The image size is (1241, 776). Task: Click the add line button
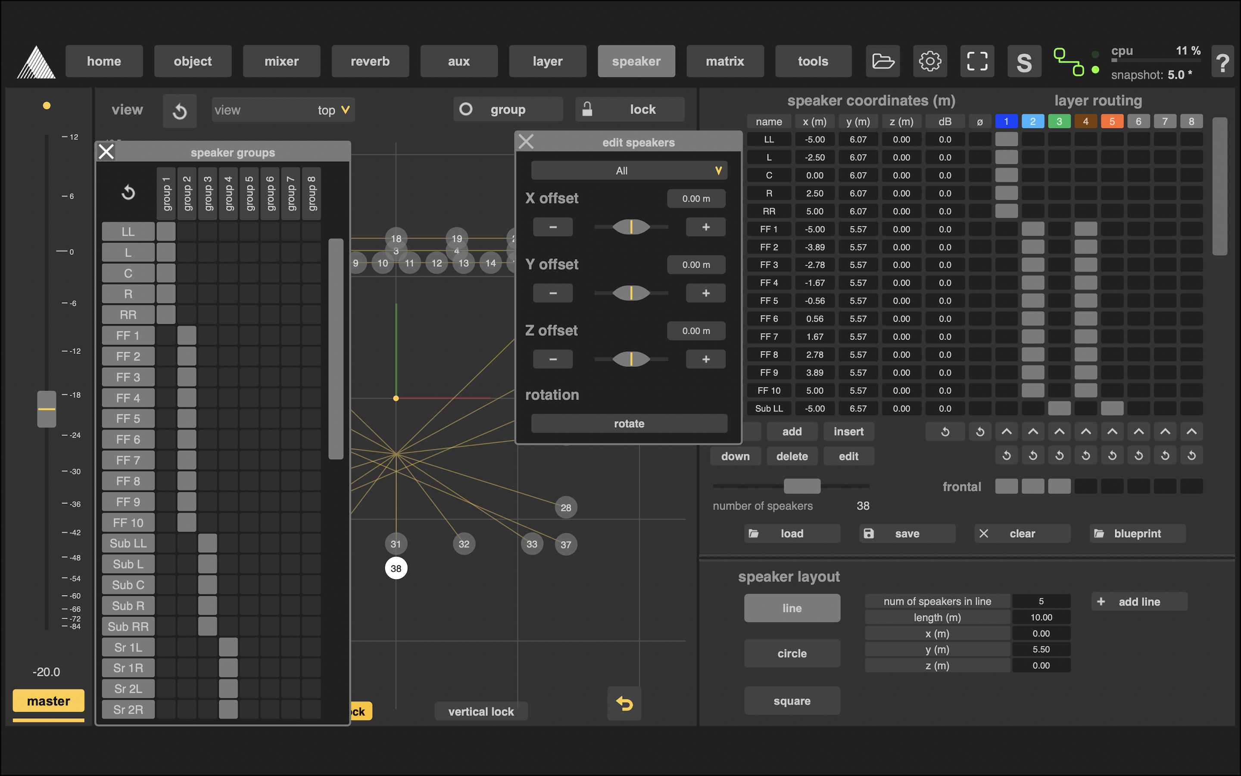pos(1139,601)
